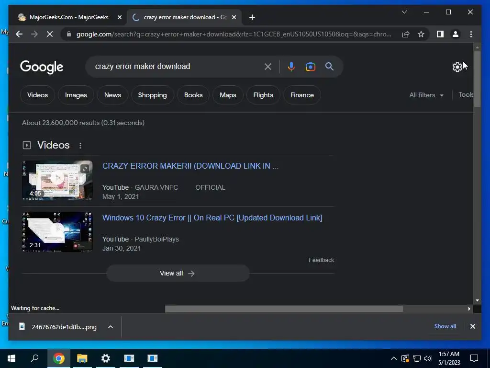
Task: Open the Windows Start menu
Action: click(11, 358)
